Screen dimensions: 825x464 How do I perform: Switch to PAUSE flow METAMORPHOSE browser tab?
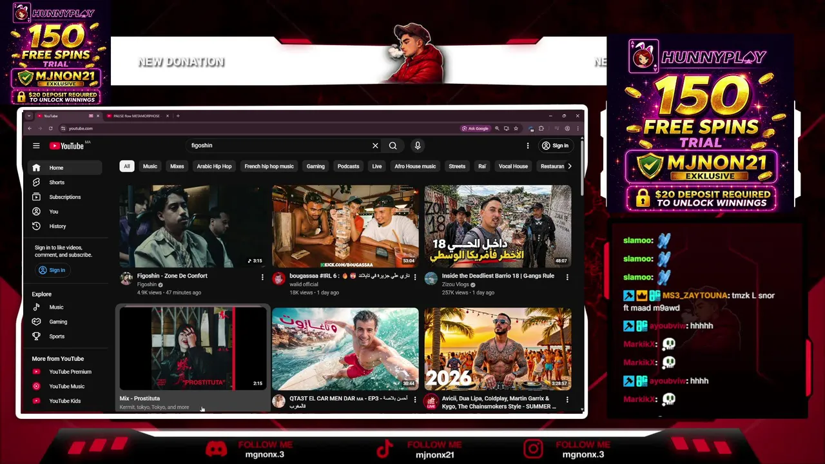(137, 116)
